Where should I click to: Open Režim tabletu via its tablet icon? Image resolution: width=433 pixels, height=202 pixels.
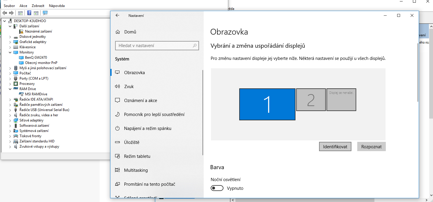[x=118, y=156]
